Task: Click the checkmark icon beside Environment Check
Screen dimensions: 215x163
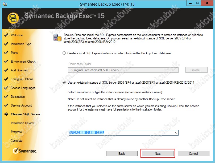Action: 6,62
